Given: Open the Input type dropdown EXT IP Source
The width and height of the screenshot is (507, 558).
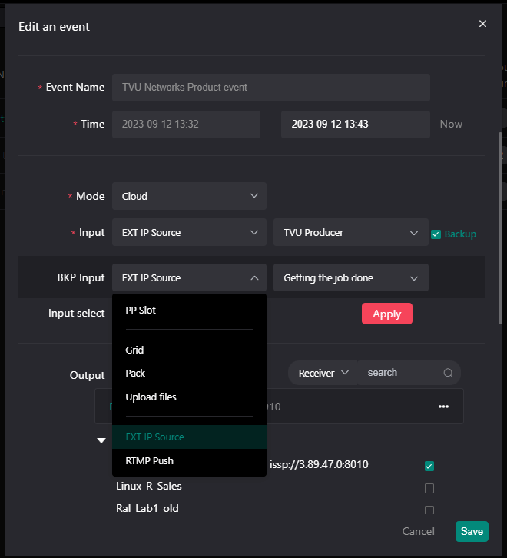Looking at the screenshot, I should [x=189, y=232].
